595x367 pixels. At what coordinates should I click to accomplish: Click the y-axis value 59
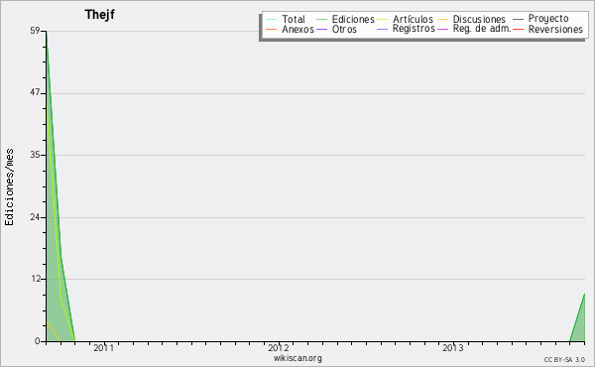pos(35,31)
